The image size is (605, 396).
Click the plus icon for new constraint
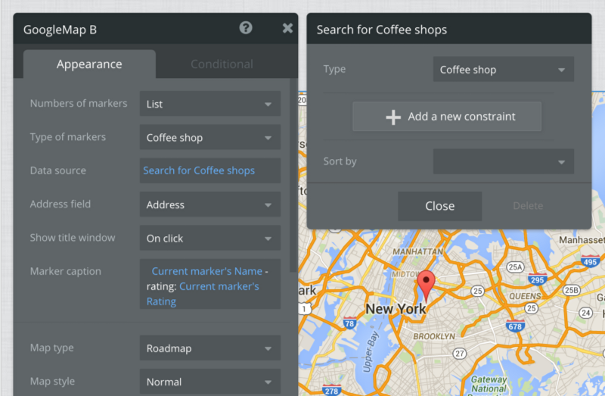(x=392, y=117)
